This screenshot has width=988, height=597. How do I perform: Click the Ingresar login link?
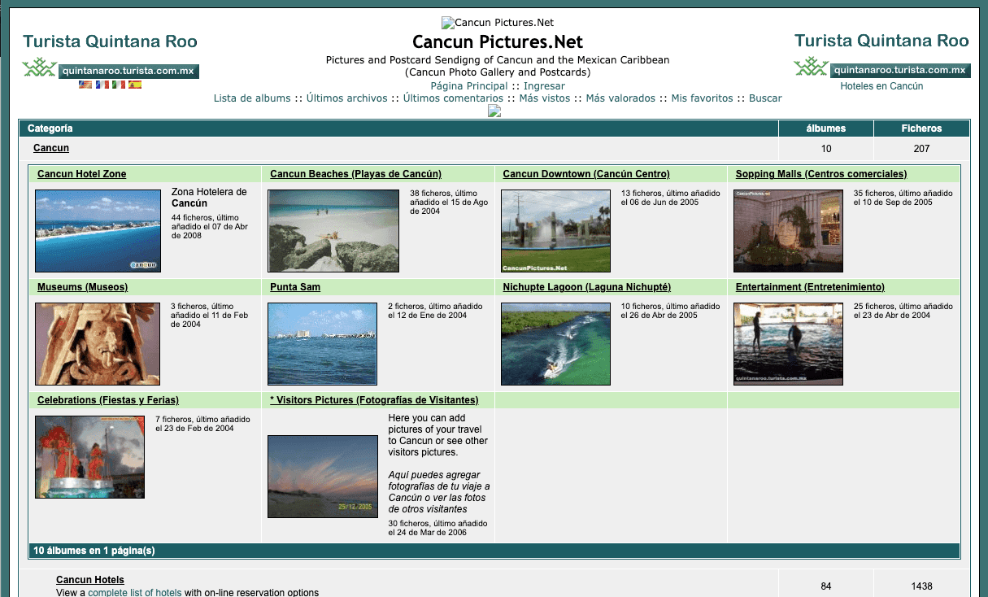(544, 86)
